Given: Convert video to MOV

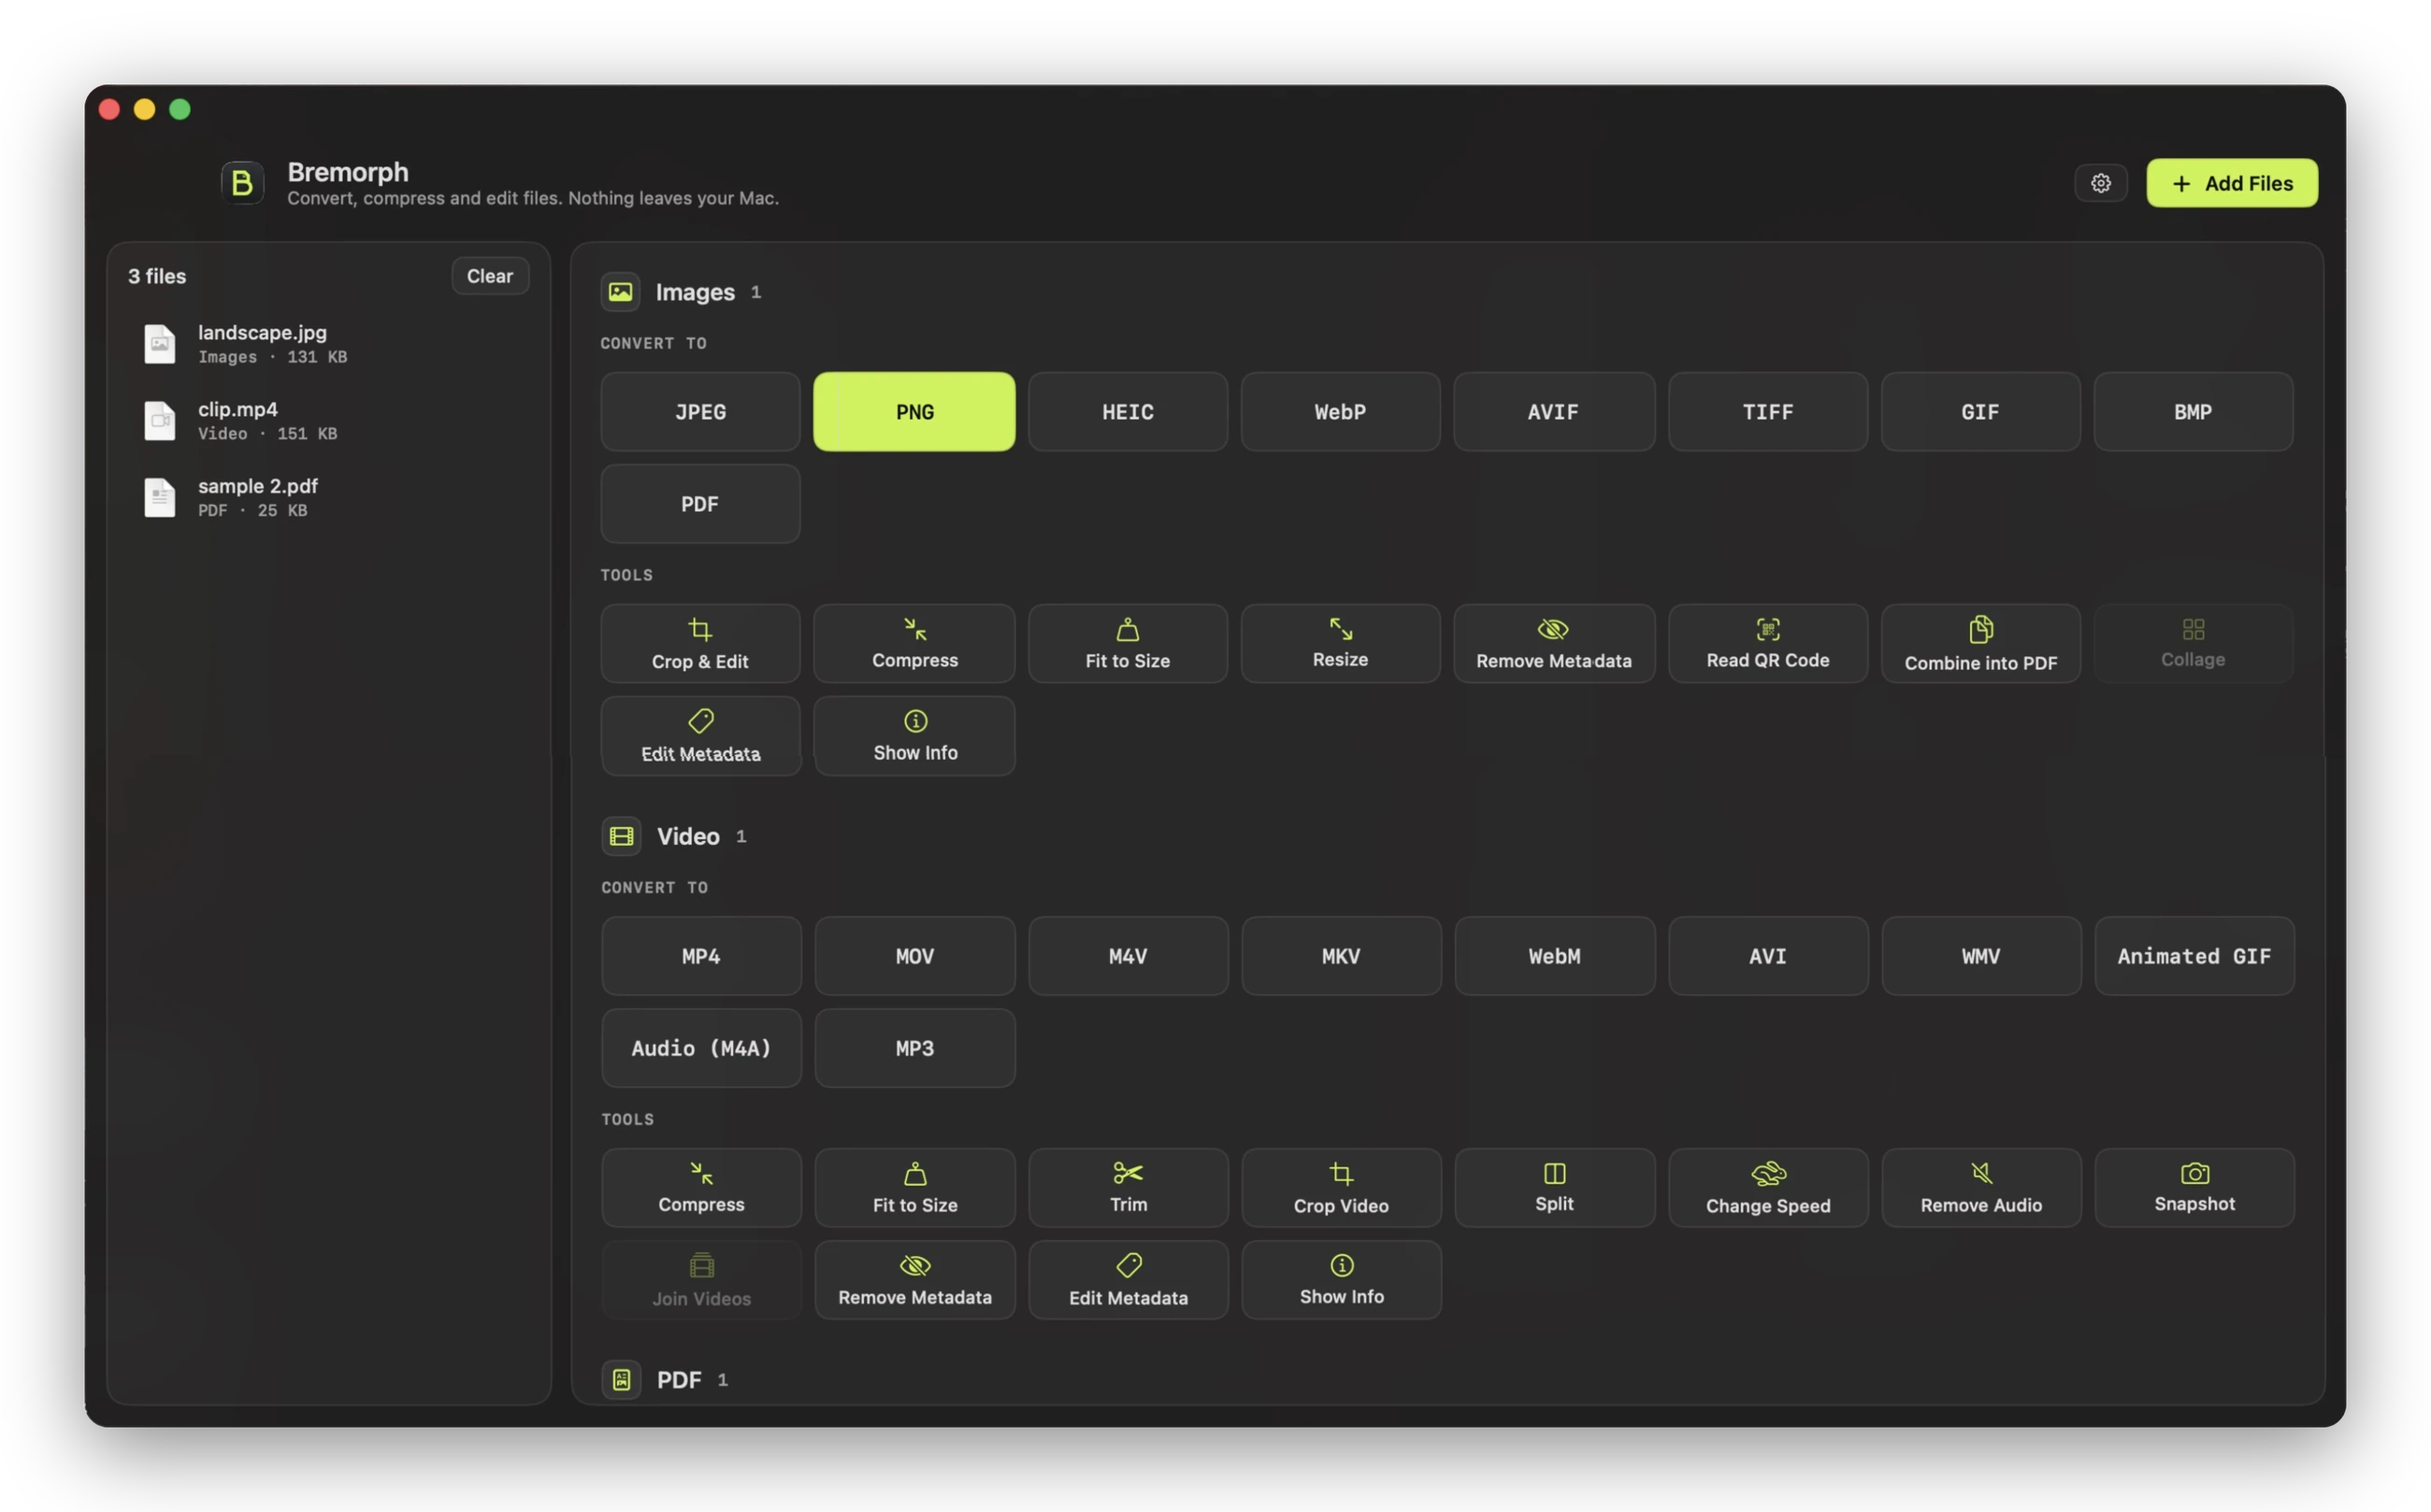Looking at the screenshot, I should click(914, 956).
